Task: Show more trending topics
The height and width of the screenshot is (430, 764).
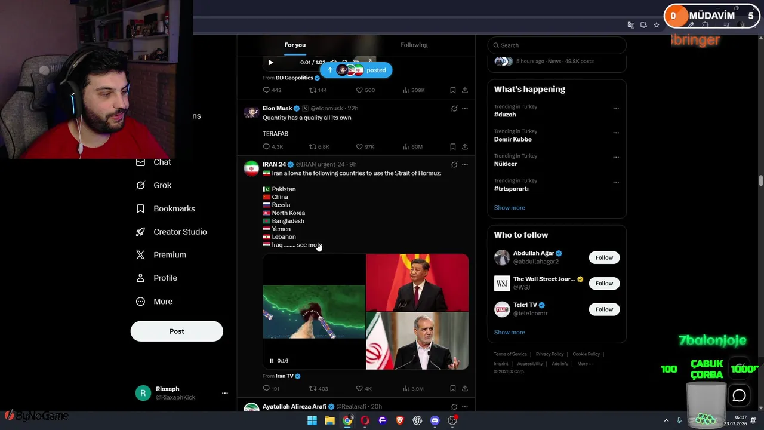Action: [x=510, y=208]
